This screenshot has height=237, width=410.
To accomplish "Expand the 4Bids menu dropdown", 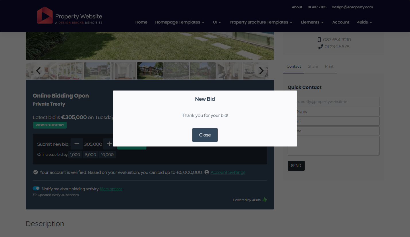I will click(x=364, y=22).
